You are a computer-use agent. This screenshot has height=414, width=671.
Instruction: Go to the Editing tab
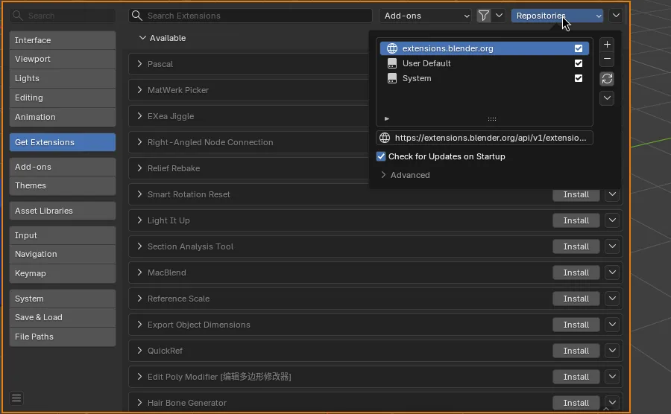(63, 98)
